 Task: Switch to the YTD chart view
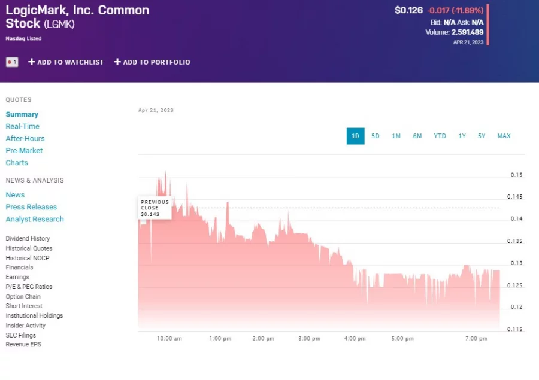(x=440, y=136)
